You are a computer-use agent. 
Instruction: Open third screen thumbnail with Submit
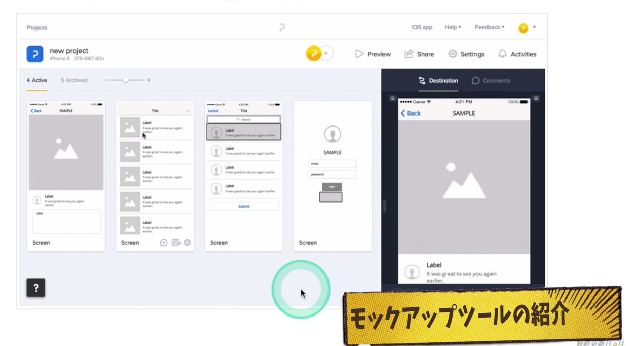click(244, 176)
